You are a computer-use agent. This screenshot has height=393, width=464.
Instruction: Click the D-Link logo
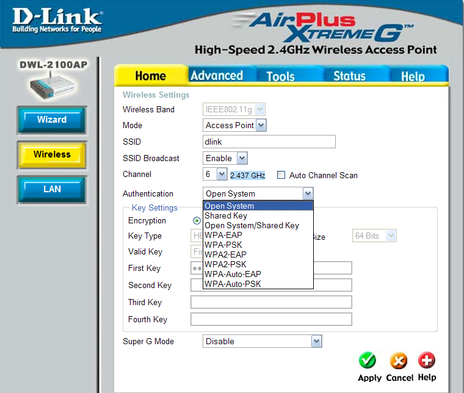click(57, 20)
